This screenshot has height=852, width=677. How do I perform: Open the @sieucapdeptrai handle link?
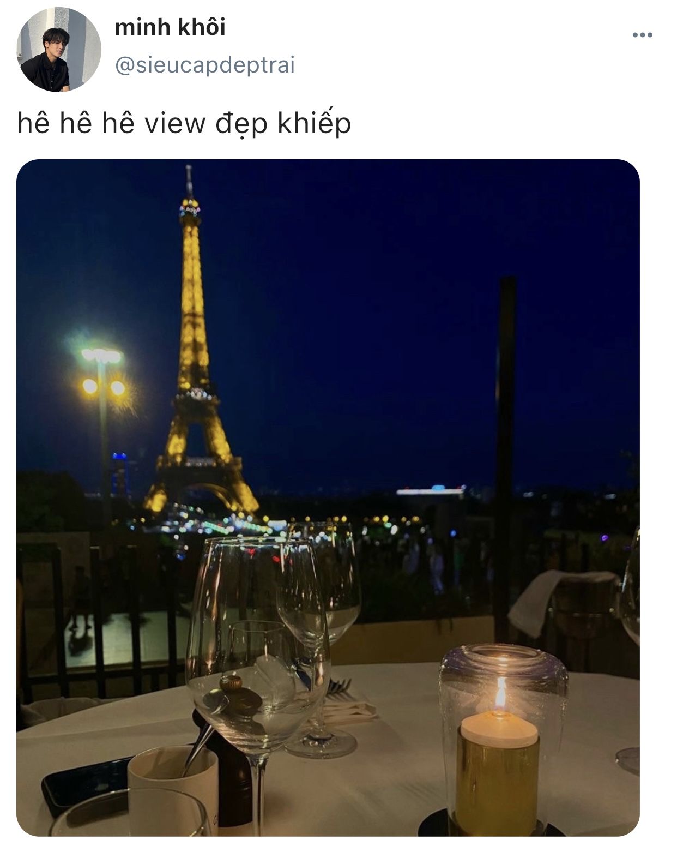(x=205, y=65)
